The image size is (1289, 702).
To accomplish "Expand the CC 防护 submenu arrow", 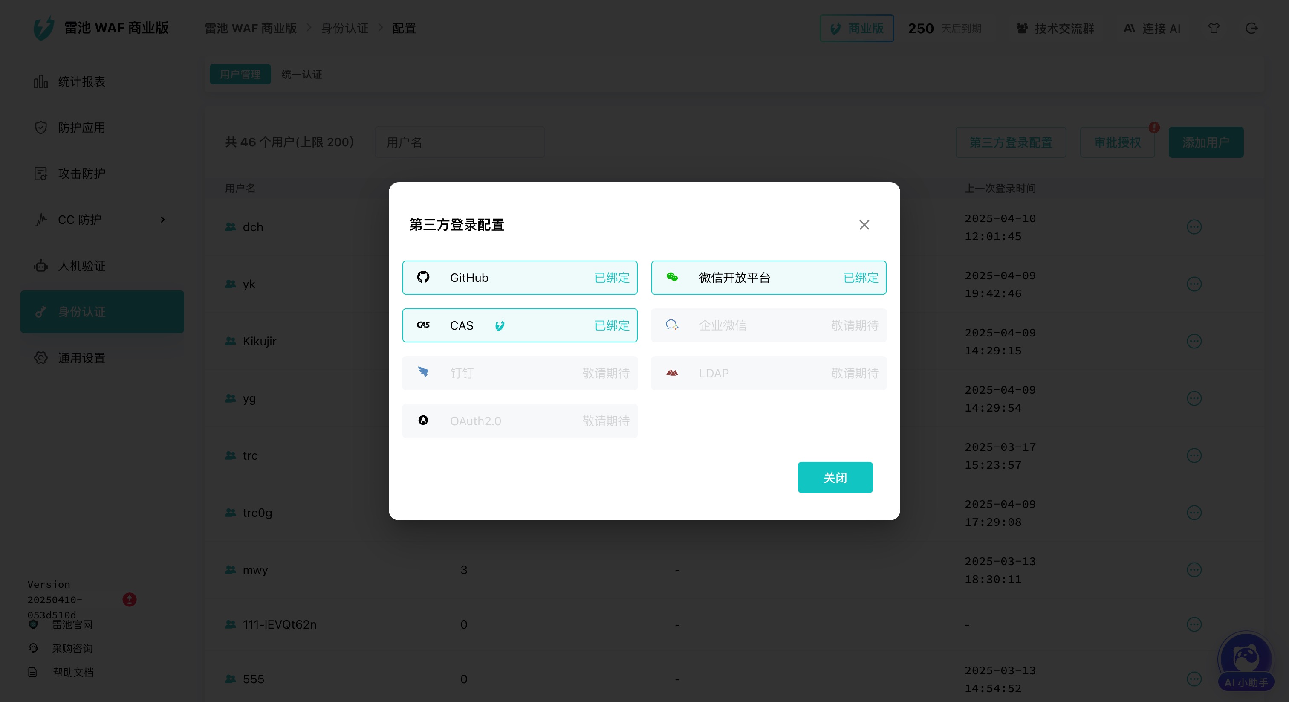I will click(163, 220).
